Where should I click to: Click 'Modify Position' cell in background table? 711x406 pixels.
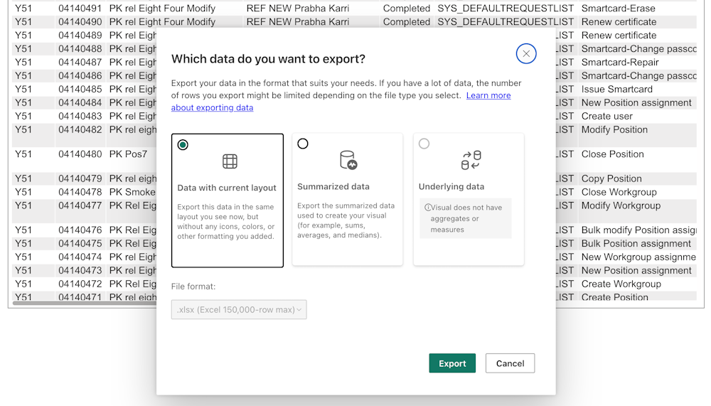coord(614,129)
